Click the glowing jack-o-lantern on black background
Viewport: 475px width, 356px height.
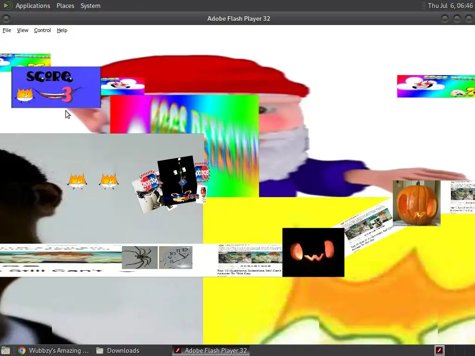click(313, 252)
